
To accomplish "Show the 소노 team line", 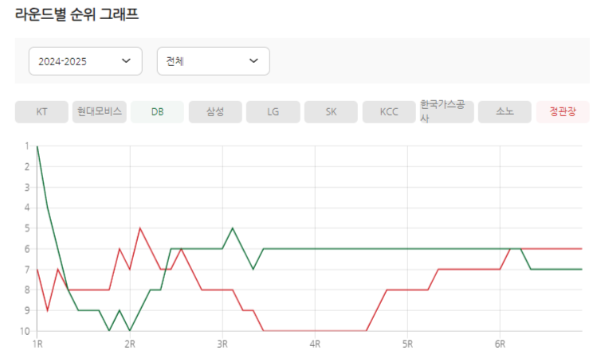I will (x=505, y=112).
